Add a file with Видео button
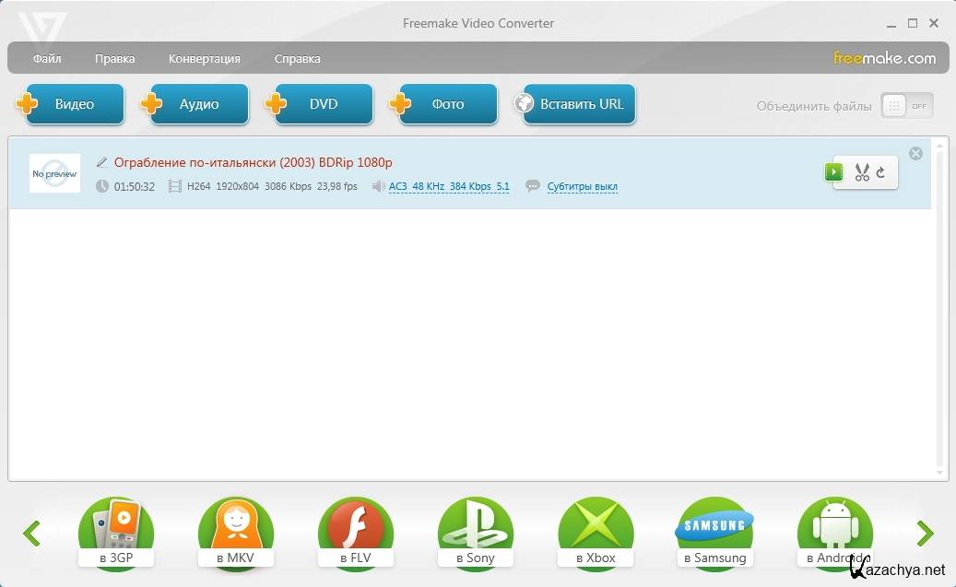Viewport: 956px width, 587px height. point(73,104)
